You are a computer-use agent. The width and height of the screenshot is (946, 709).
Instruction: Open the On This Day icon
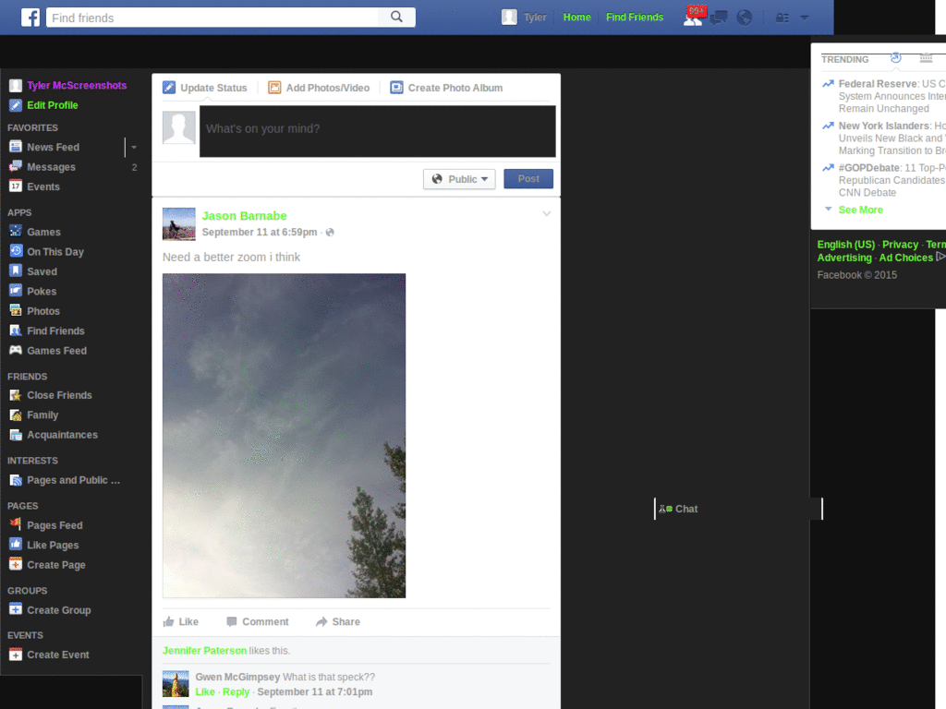(16, 251)
